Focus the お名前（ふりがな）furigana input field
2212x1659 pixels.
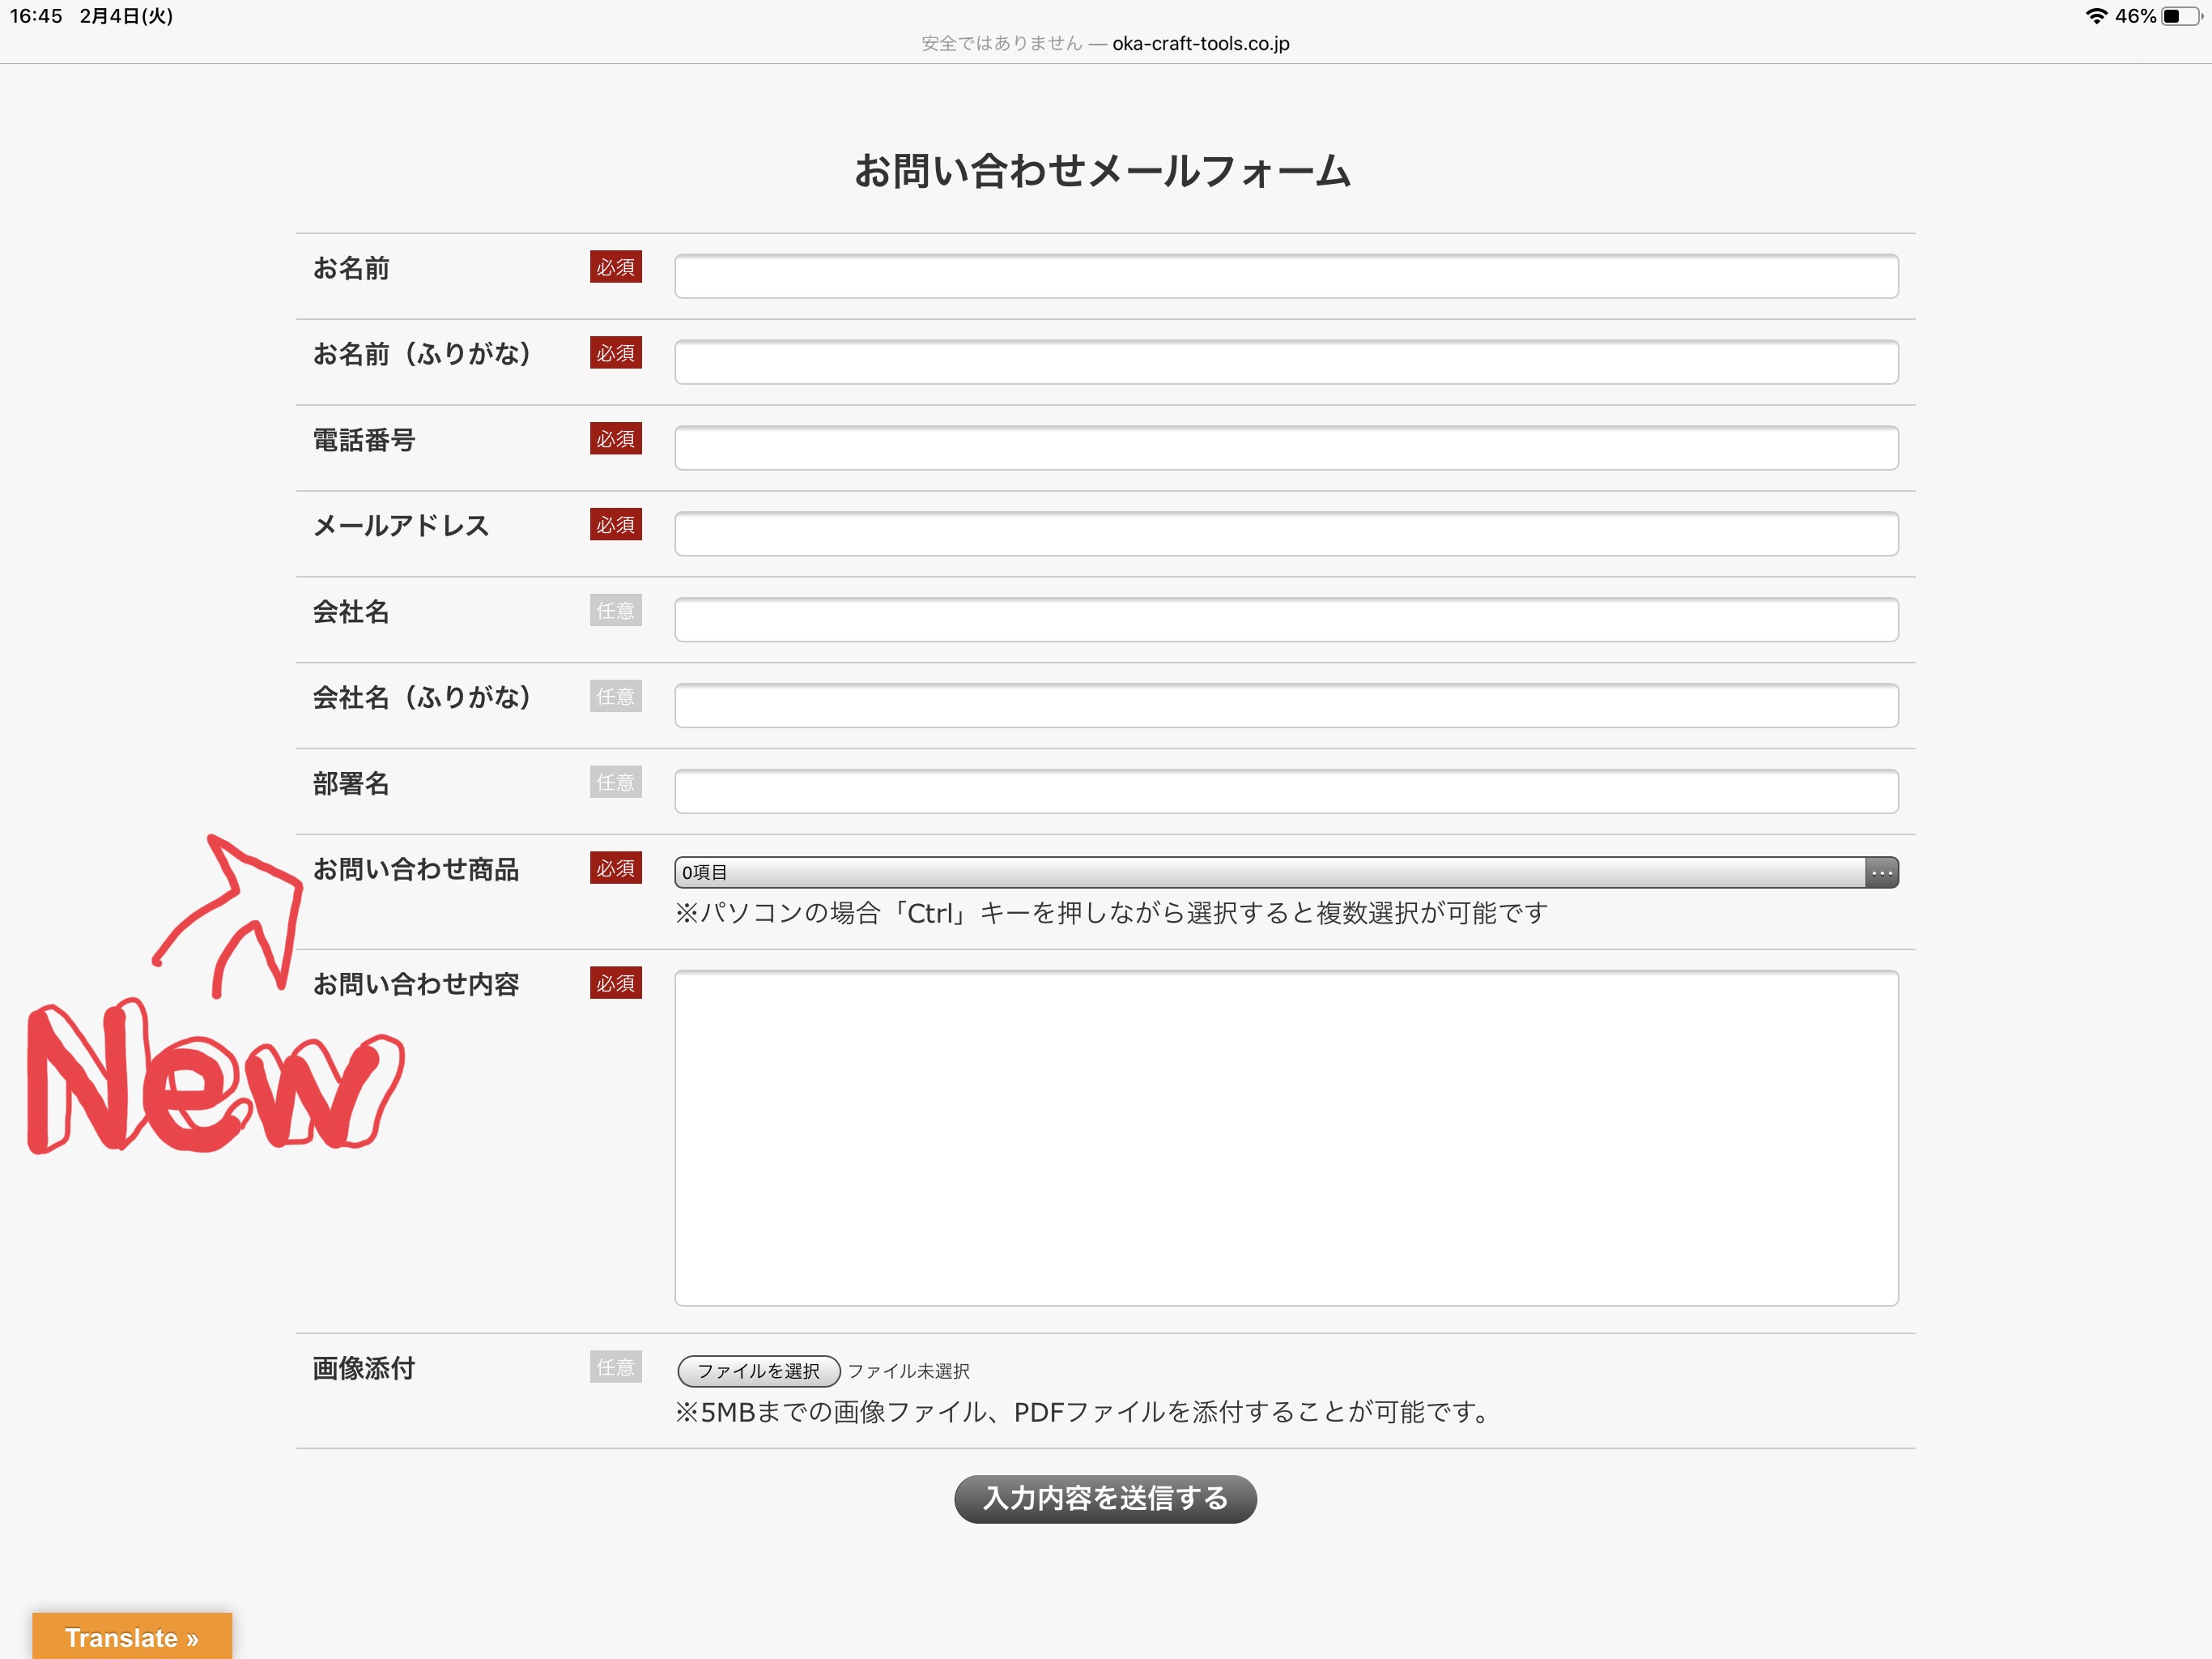(x=1285, y=362)
